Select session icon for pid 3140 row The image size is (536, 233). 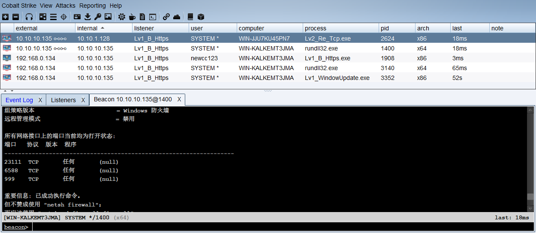click(x=7, y=68)
